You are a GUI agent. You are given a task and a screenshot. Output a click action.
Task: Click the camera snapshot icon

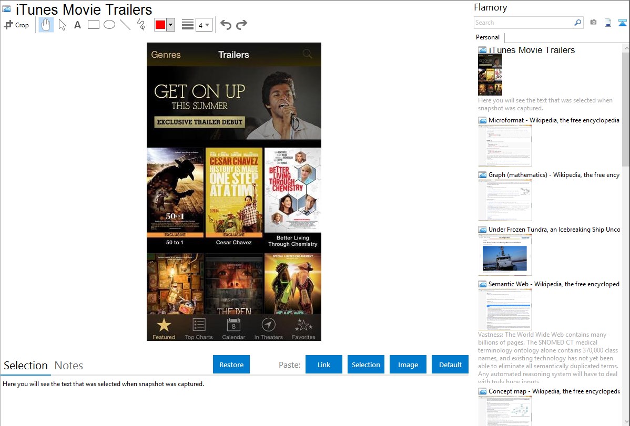click(x=593, y=23)
